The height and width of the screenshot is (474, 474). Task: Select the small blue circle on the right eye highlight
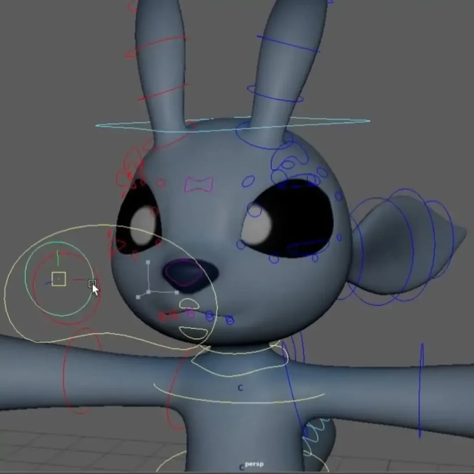(255, 209)
